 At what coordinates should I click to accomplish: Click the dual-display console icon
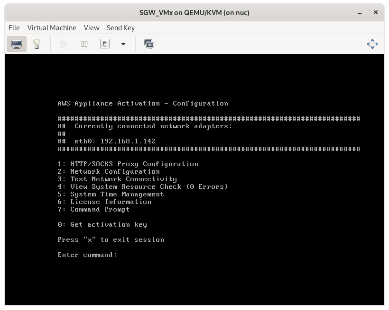(149, 44)
